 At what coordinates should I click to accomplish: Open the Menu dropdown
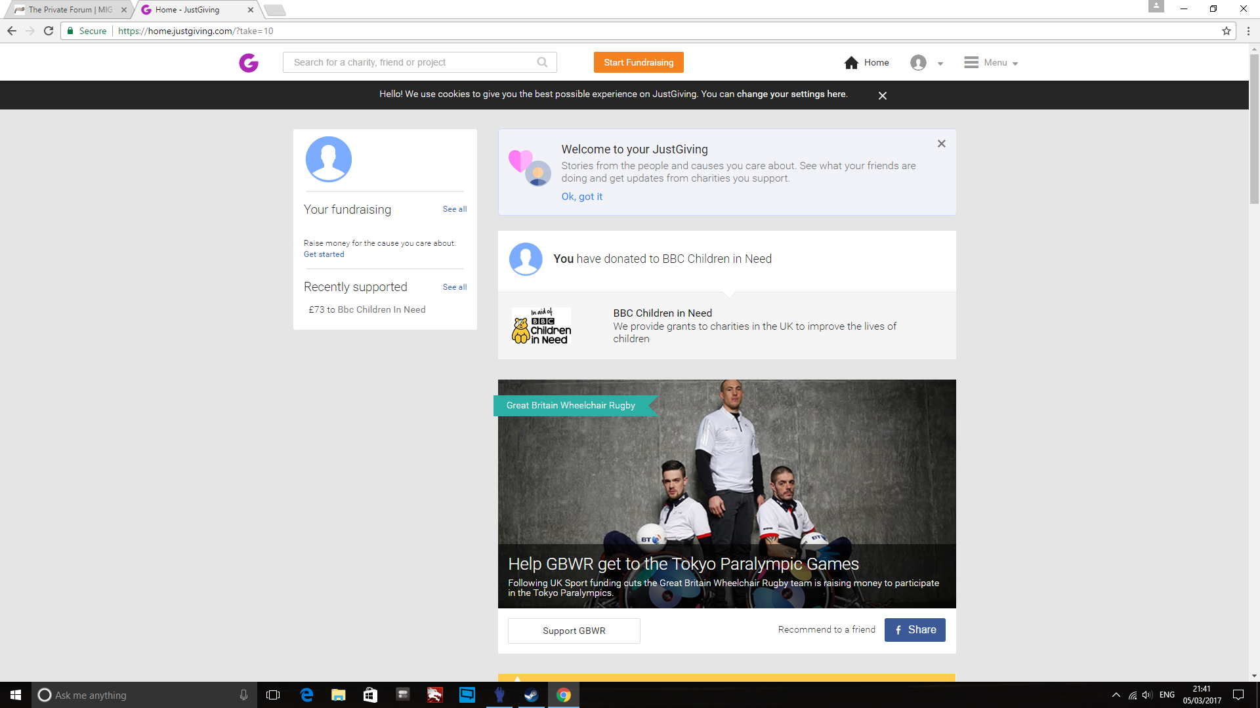tap(991, 63)
